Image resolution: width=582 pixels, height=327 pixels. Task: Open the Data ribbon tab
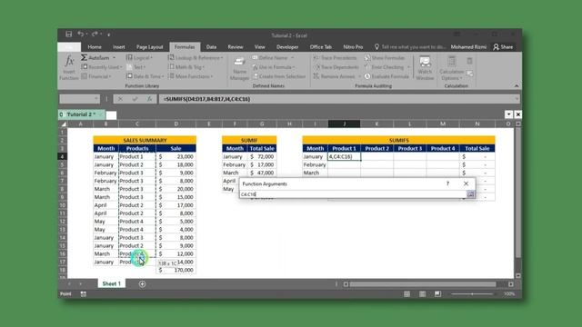coord(211,47)
